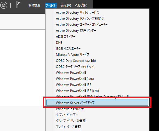Open the ヘルプ(H) menu
Viewport: 159px width, 131px height.
[81, 5]
